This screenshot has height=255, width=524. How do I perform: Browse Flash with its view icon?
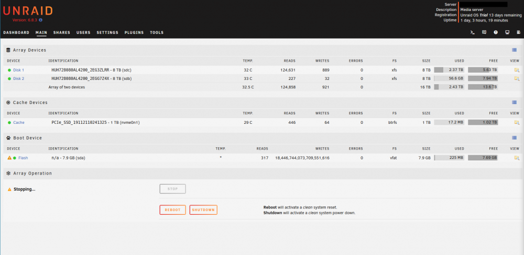(x=517, y=158)
